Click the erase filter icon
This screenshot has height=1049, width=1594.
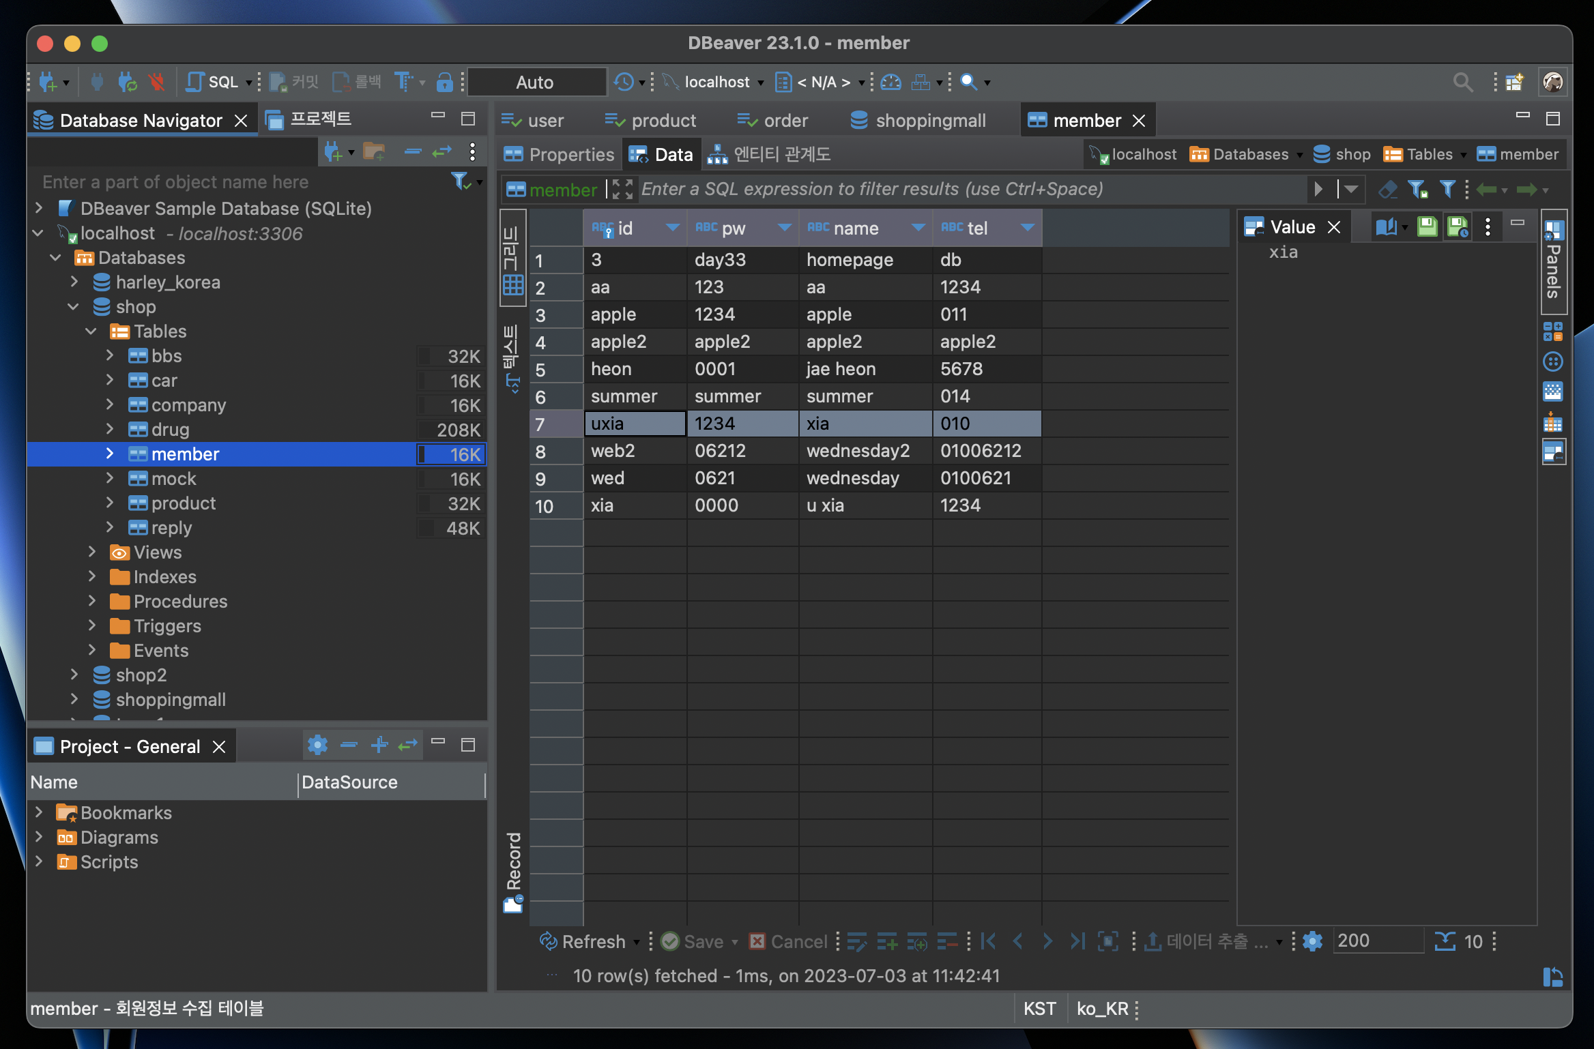coord(1387,190)
